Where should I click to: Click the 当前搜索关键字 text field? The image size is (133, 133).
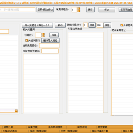(50, 51)
